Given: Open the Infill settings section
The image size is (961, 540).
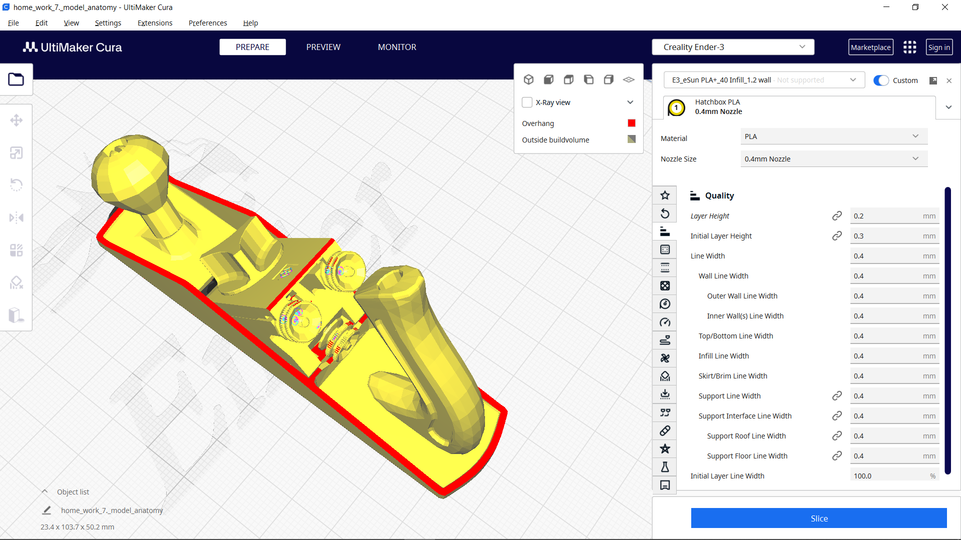Looking at the screenshot, I should click(x=665, y=285).
